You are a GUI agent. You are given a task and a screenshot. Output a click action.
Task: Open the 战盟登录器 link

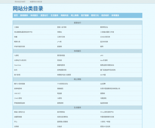[18, 117]
